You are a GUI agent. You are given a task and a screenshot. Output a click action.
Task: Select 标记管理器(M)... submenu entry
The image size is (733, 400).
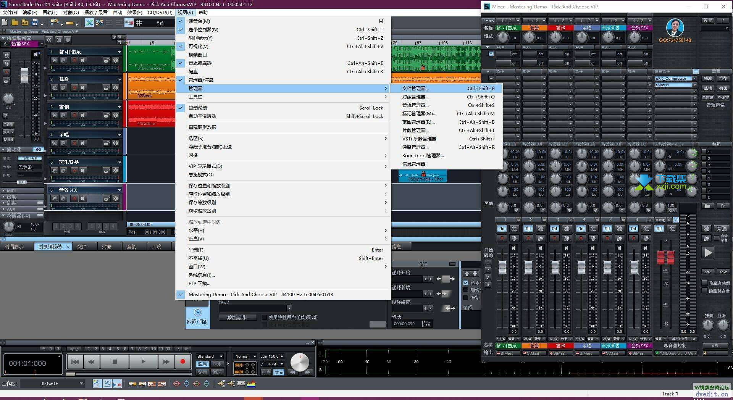point(446,113)
